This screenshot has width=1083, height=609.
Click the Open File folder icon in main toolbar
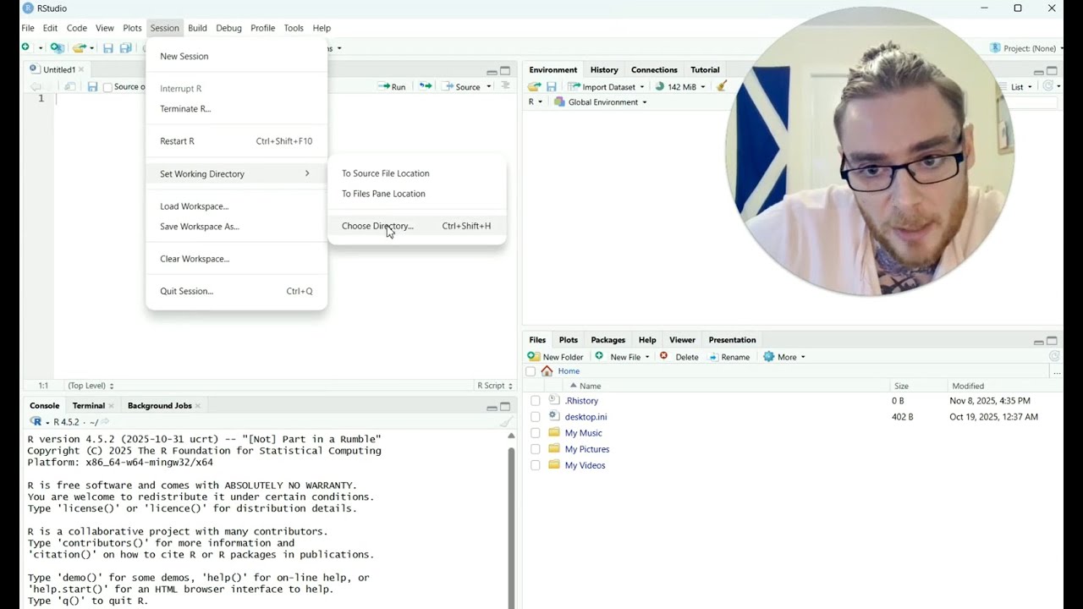tap(79, 48)
